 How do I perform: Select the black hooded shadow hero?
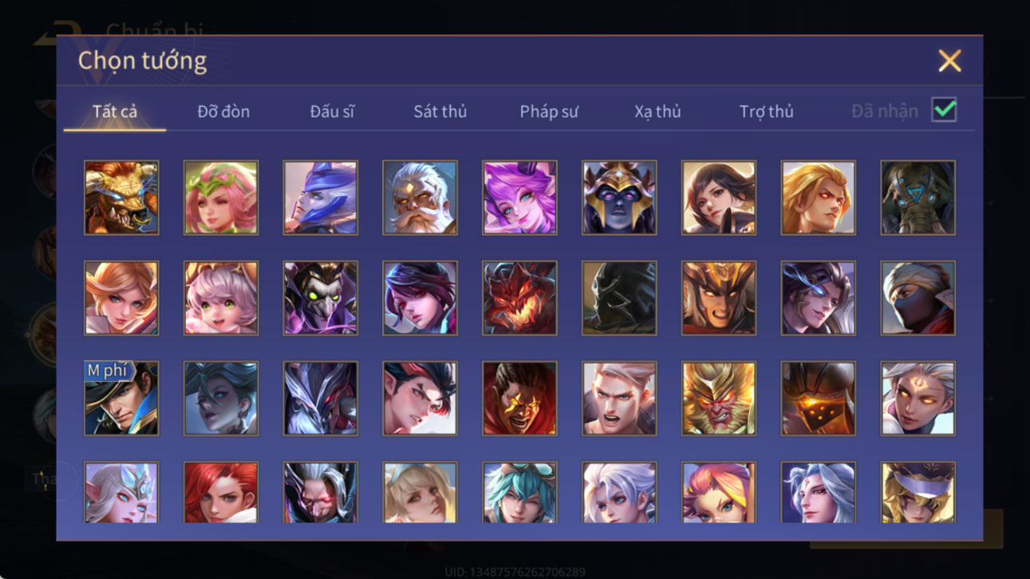[619, 298]
